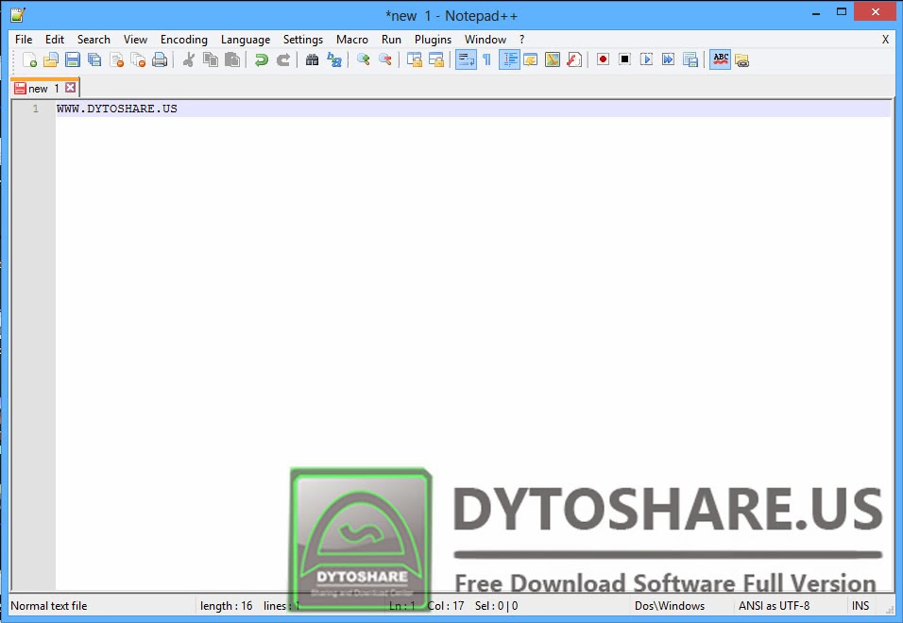The height and width of the screenshot is (623, 903).
Task: Start macro recording red dot button
Action: click(603, 59)
